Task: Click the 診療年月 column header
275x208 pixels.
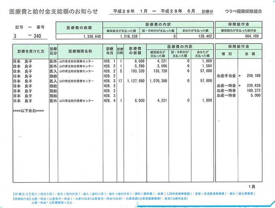Action: (110, 51)
